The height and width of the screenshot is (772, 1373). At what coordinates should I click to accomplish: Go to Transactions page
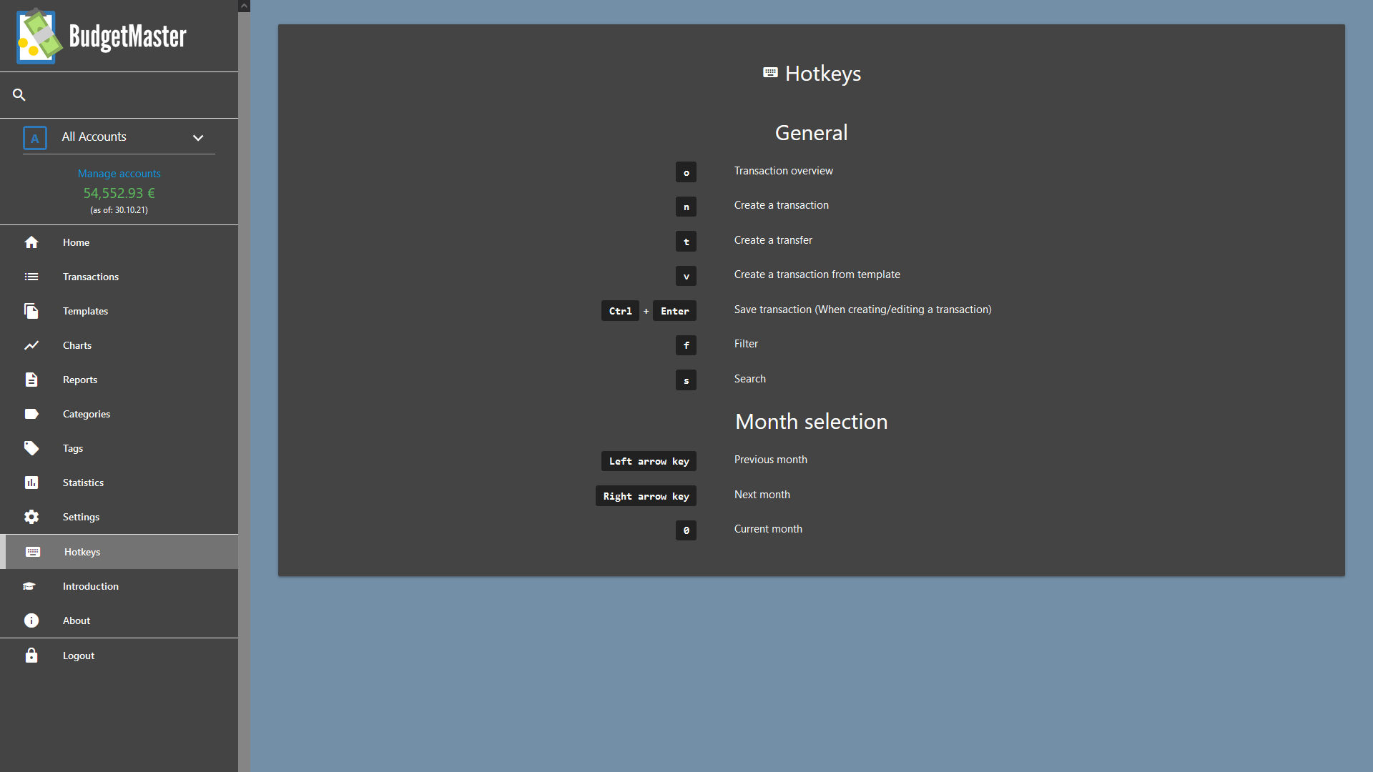(119, 277)
